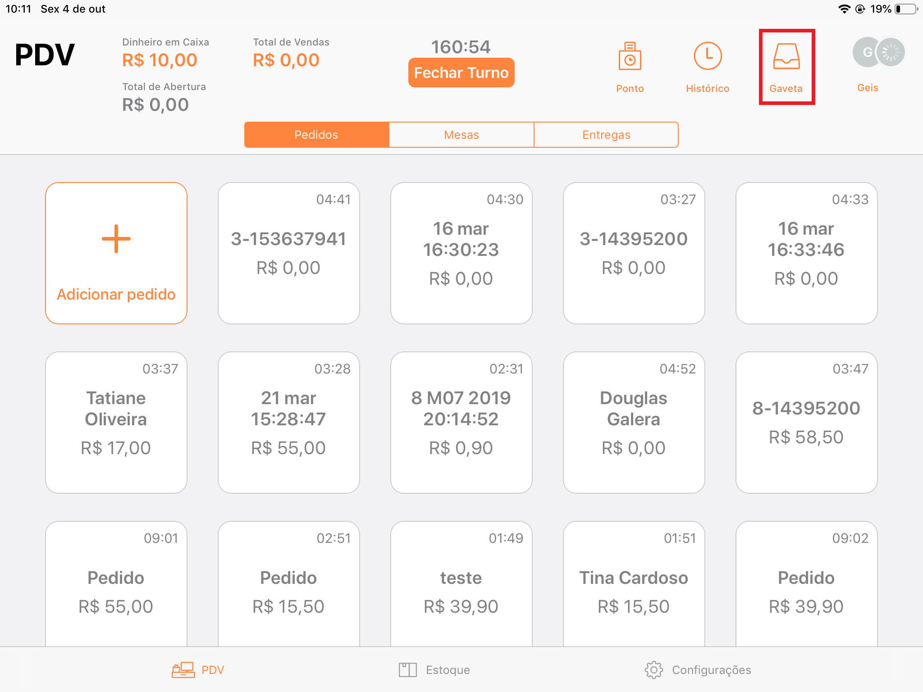Image resolution: width=923 pixels, height=692 pixels.
Task: Open order 3-14395200
Action: tap(634, 253)
